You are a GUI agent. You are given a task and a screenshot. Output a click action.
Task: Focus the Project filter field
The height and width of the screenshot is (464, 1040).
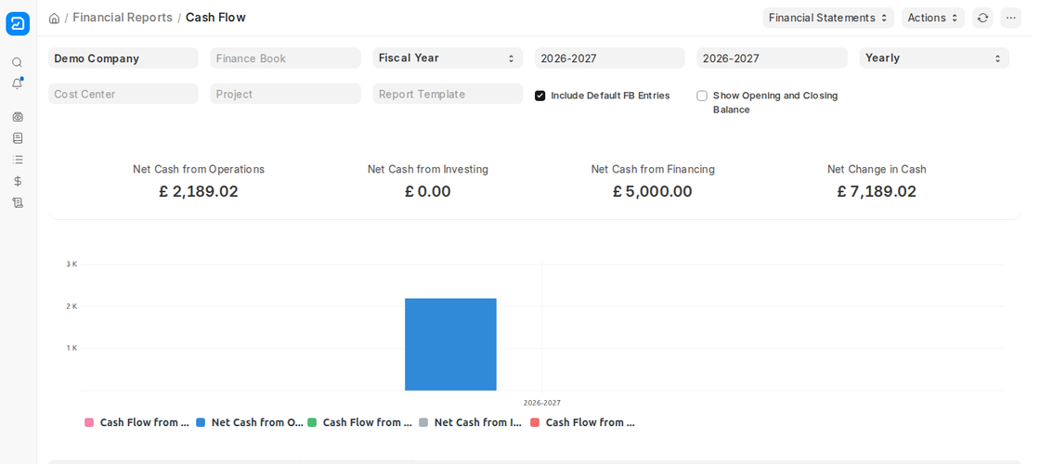pos(285,94)
